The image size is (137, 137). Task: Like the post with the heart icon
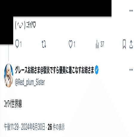[71, 44]
